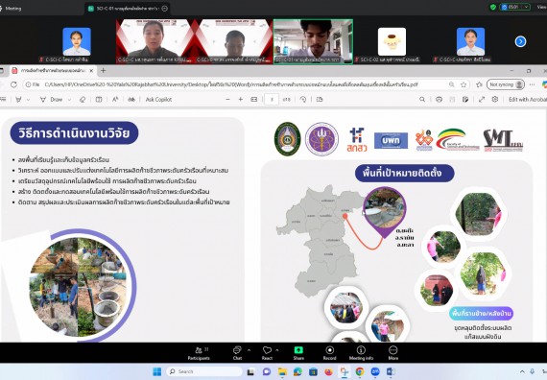This screenshot has height=380, width=547.
Task: Show next participants with blue arrow
Action: [x=520, y=41]
